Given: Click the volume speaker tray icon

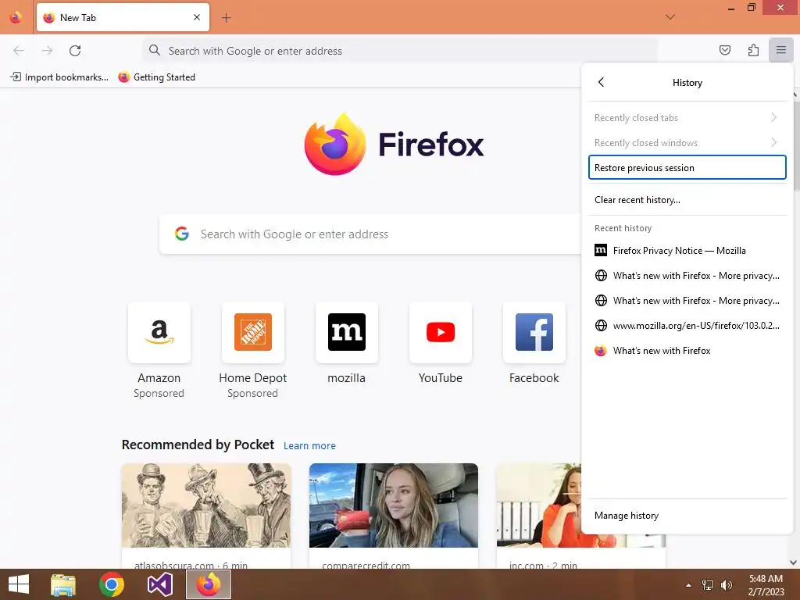Looking at the screenshot, I should (727, 585).
